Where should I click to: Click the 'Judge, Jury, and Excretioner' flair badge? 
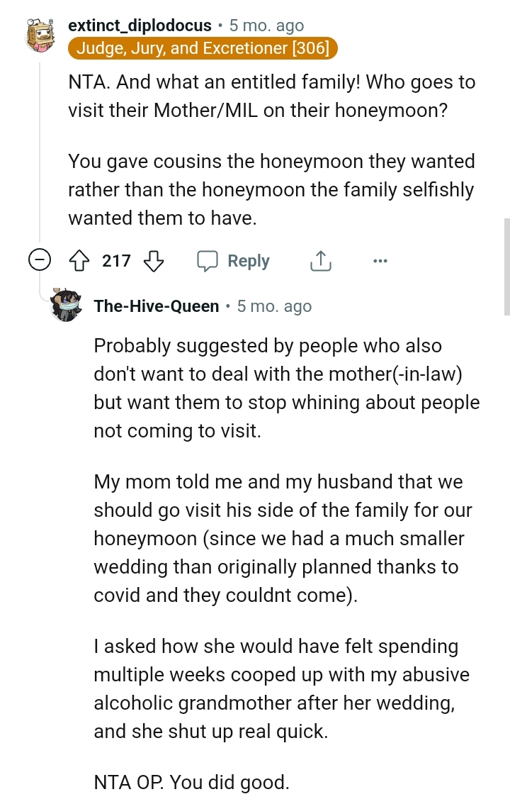(x=199, y=48)
